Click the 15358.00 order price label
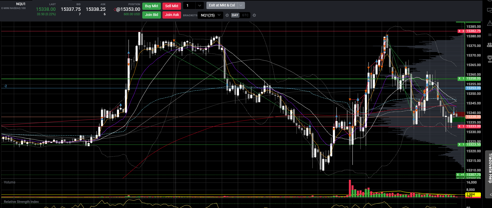Image resolution: width=492 pixels, height=208 pixels. click(x=473, y=79)
